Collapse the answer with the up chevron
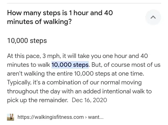Viewport: 168px width, 125px height. (x=153, y=17)
